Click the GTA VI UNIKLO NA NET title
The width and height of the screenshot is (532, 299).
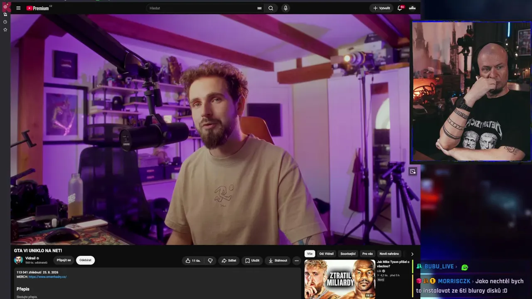coord(38,250)
